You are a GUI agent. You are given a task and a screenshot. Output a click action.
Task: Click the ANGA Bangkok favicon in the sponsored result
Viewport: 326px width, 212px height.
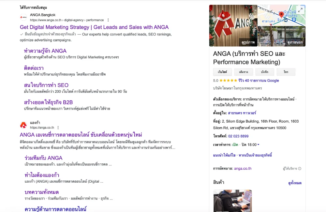(x=23, y=18)
